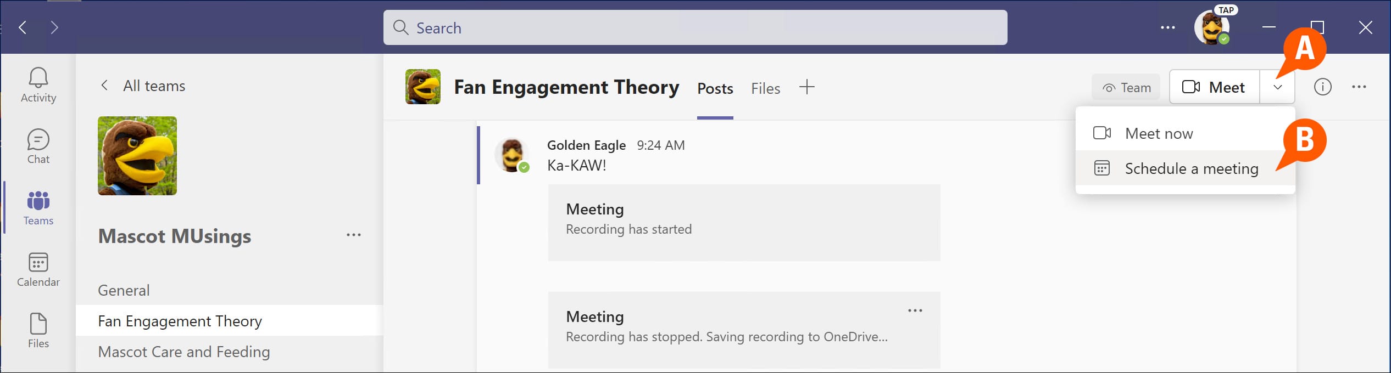The image size is (1391, 373).
Task: Select Meet now from the menu
Action: click(x=1158, y=133)
